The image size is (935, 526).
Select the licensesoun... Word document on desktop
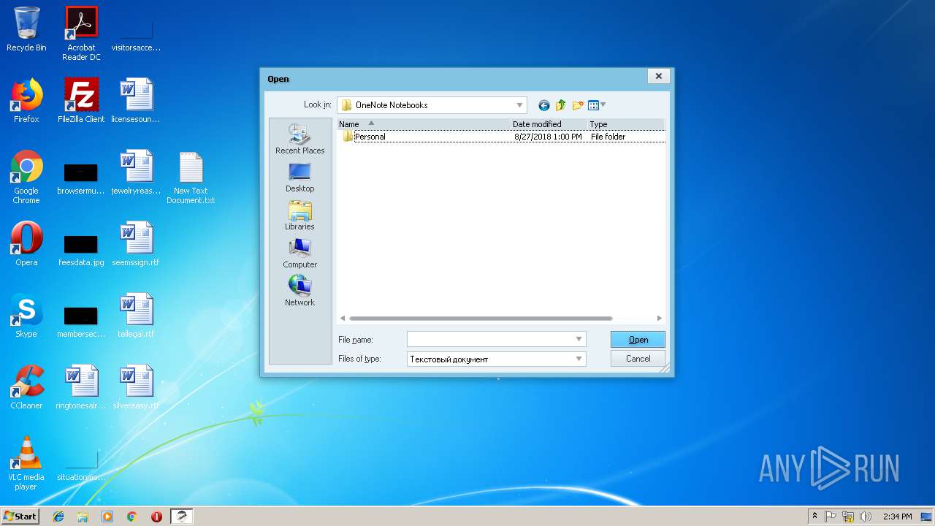point(136,101)
